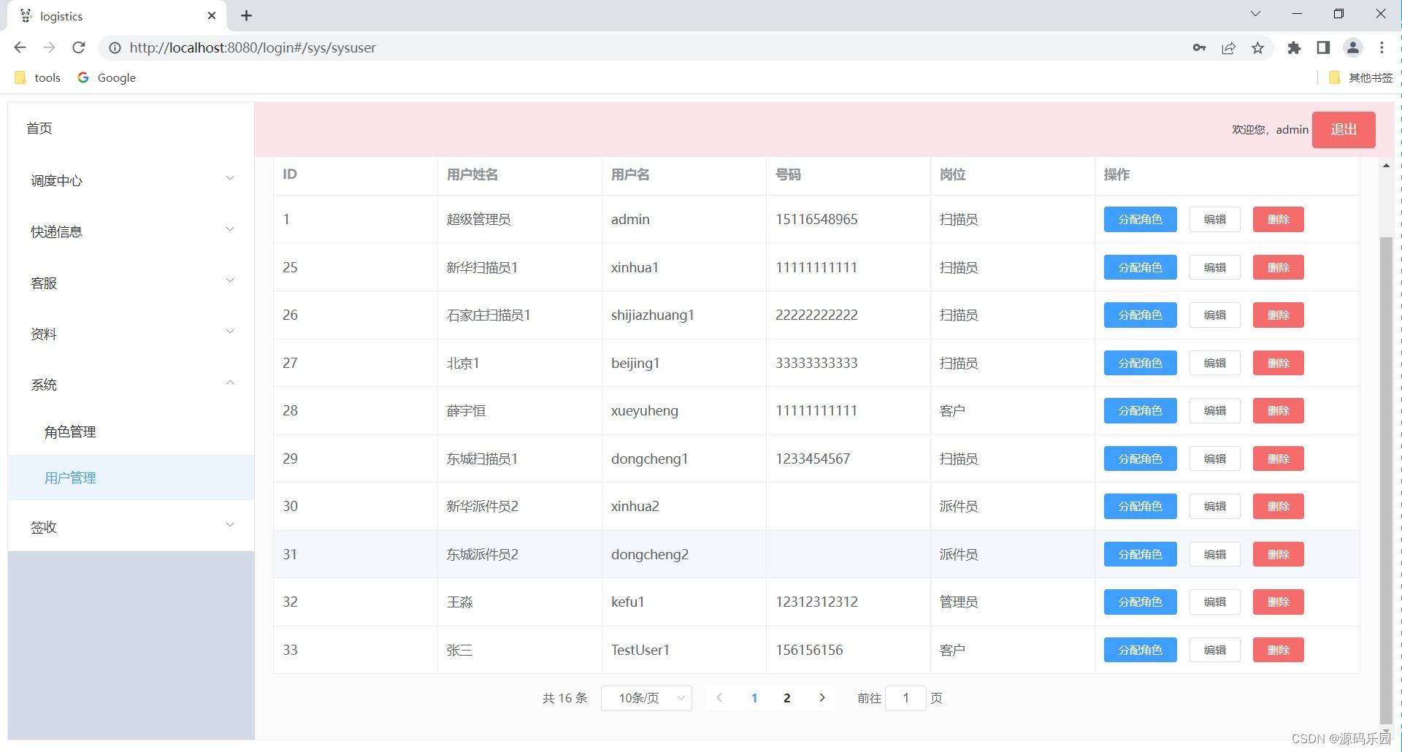The image size is (1402, 752).
Task: Delete the admin user
Action: (x=1278, y=219)
